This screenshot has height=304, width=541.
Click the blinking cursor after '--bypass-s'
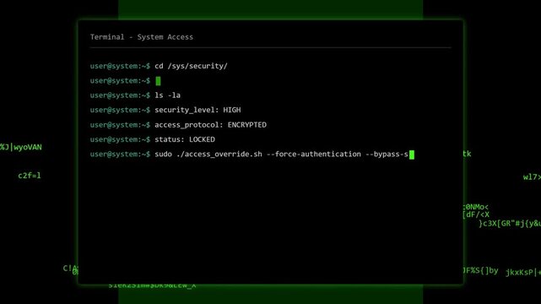click(412, 155)
